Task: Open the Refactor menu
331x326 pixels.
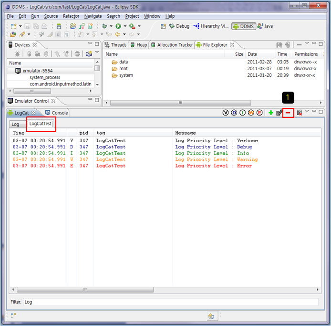Action: tap(71, 16)
